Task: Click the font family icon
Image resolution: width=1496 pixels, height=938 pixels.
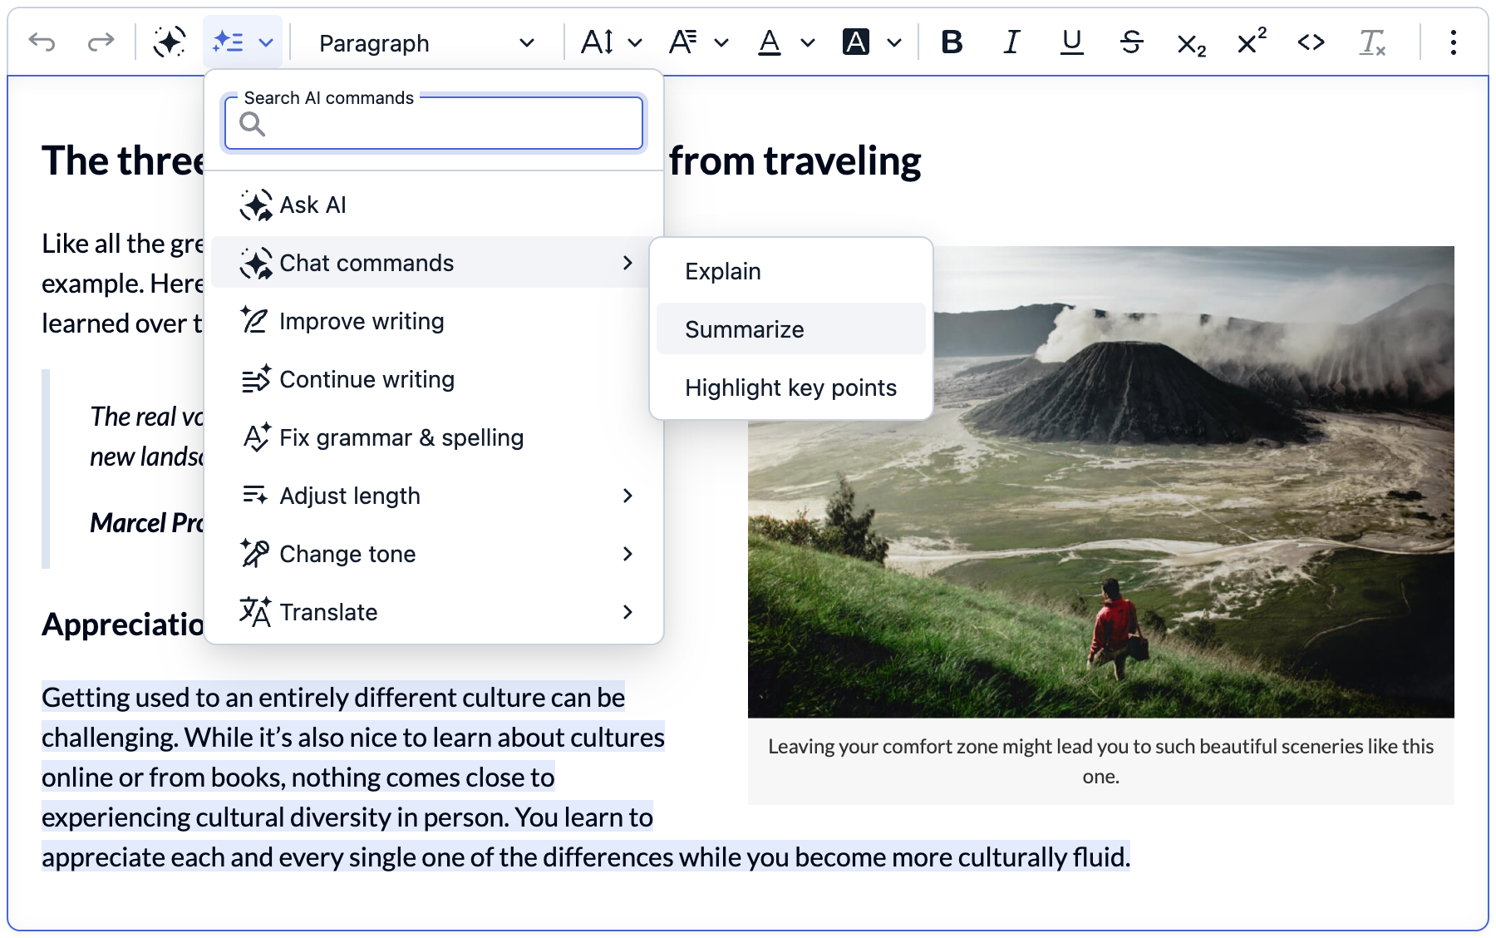Action: click(683, 42)
